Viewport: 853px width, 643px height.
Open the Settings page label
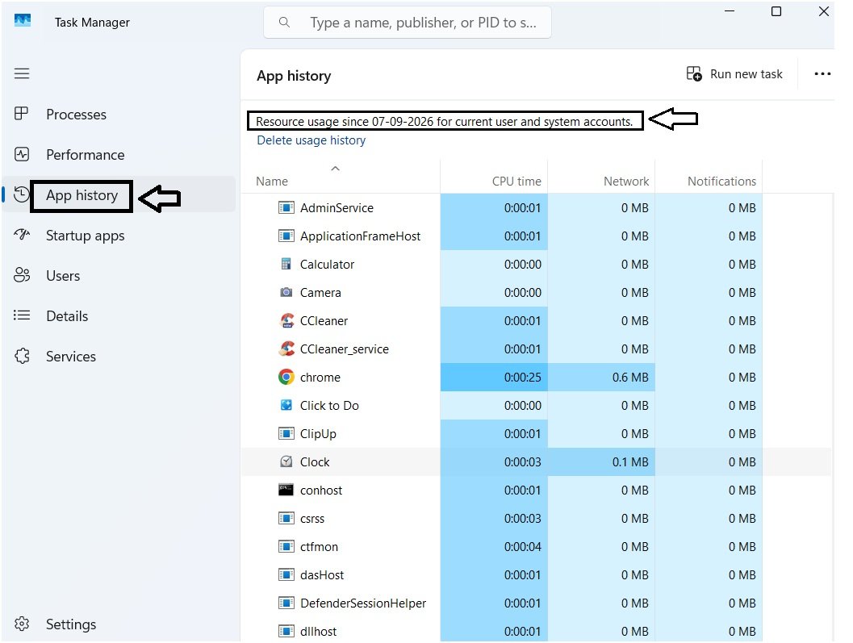click(x=71, y=624)
